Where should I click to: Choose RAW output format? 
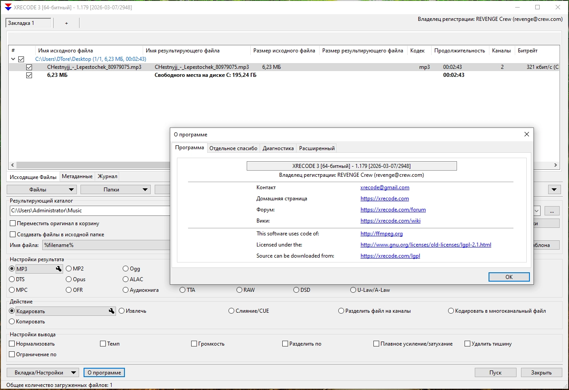[x=240, y=290]
